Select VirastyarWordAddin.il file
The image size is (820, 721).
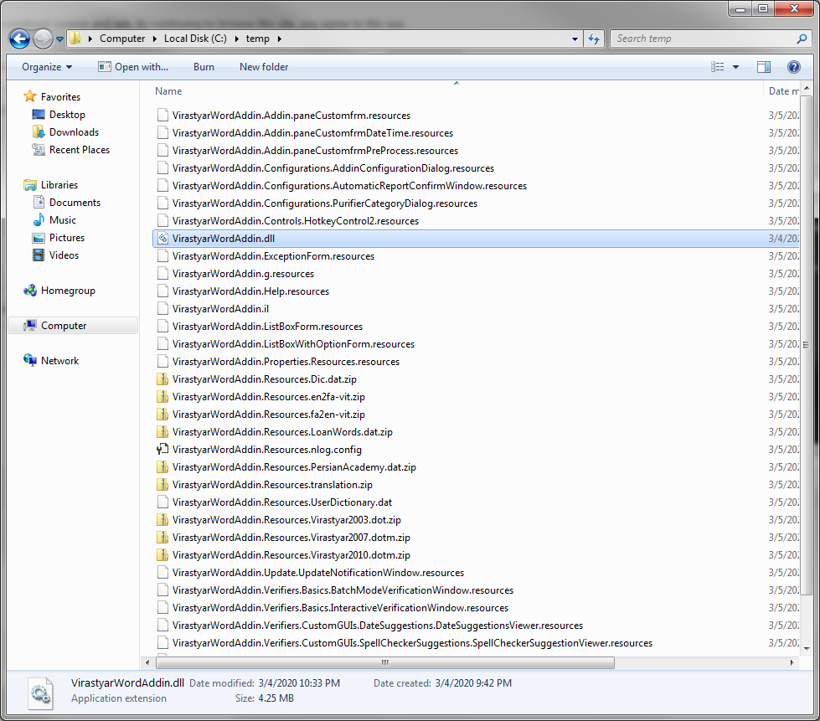click(x=220, y=309)
